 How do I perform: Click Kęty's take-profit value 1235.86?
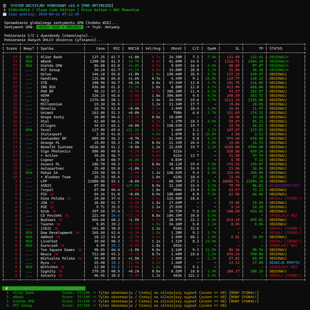point(255,100)
